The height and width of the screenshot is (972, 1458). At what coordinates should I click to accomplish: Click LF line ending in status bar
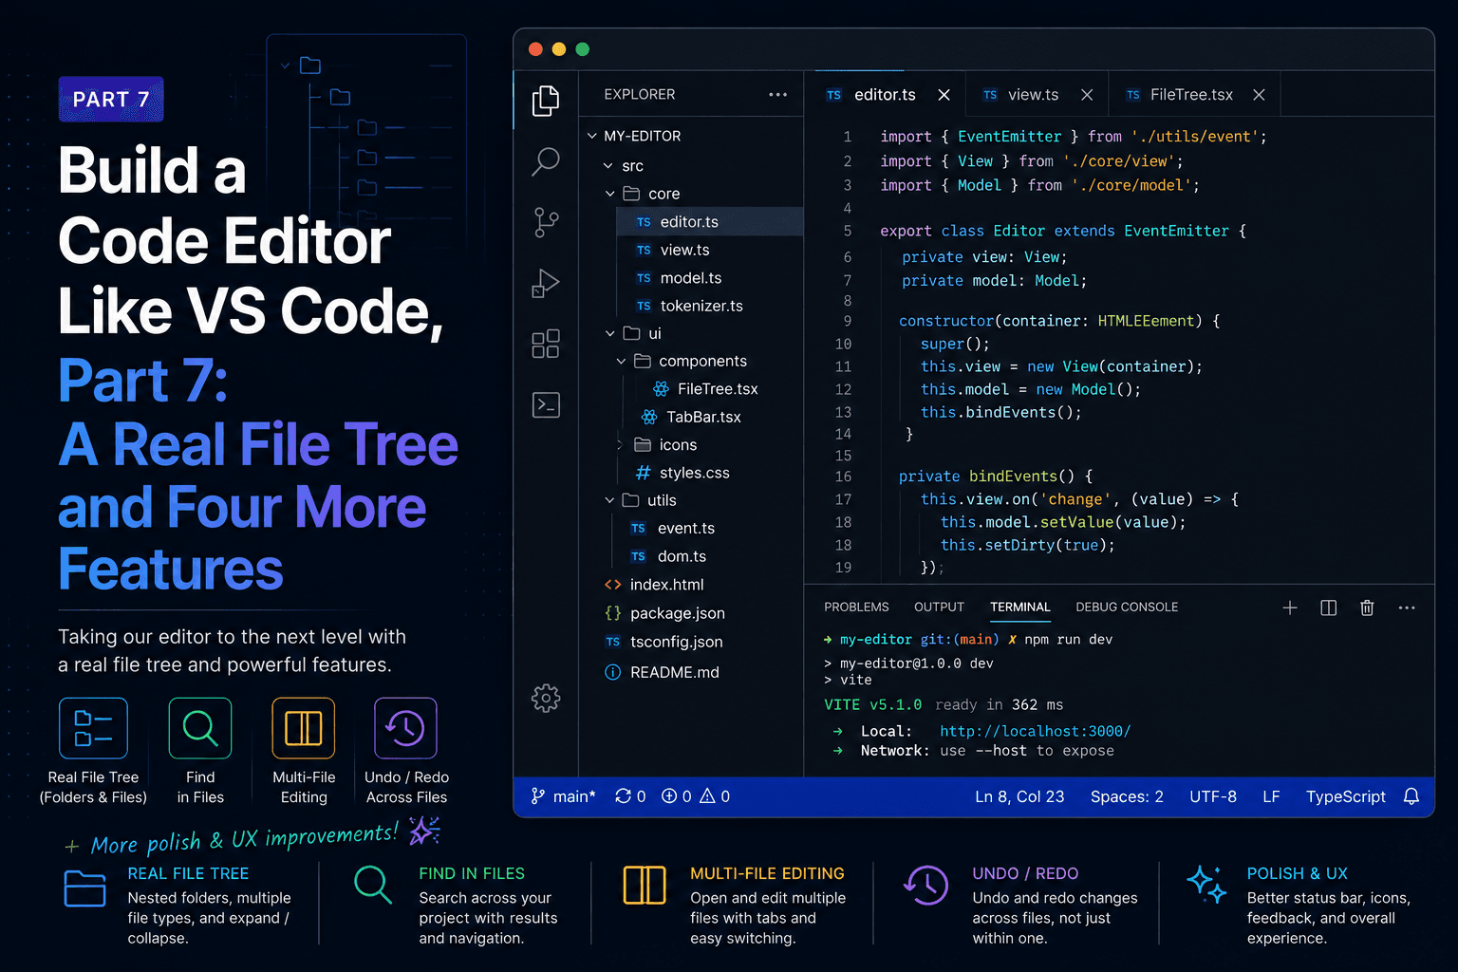coord(1271,796)
